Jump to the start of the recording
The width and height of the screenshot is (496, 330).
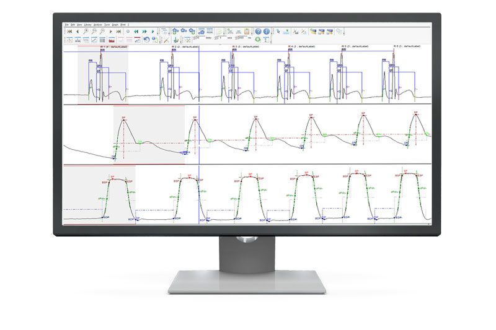click(x=69, y=31)
